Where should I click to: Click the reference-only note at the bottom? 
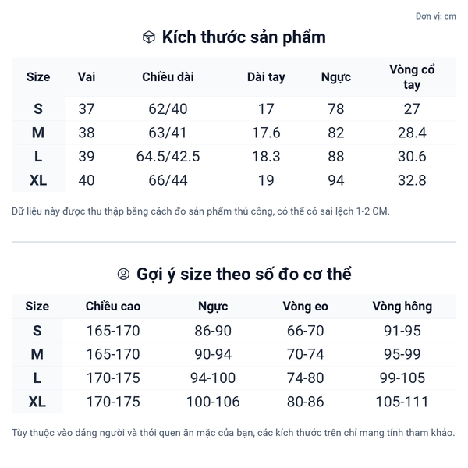click(x=233, y=433)
